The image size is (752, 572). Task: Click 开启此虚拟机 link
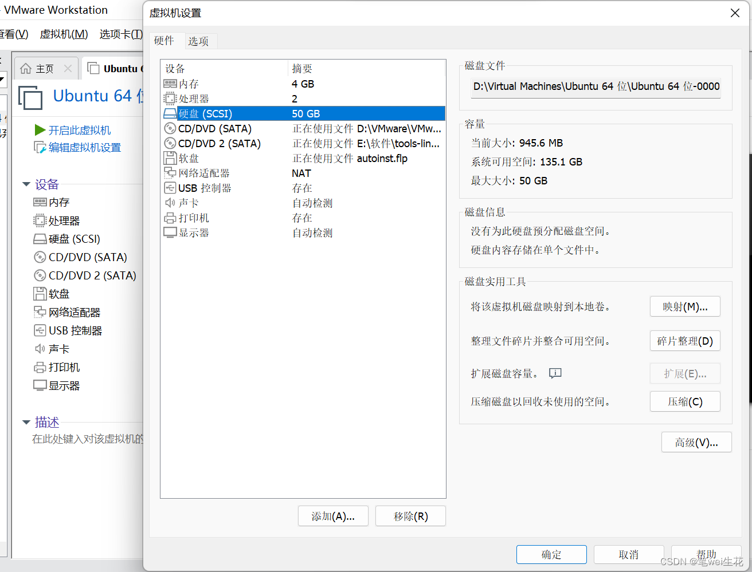click(x=80, y=131)
